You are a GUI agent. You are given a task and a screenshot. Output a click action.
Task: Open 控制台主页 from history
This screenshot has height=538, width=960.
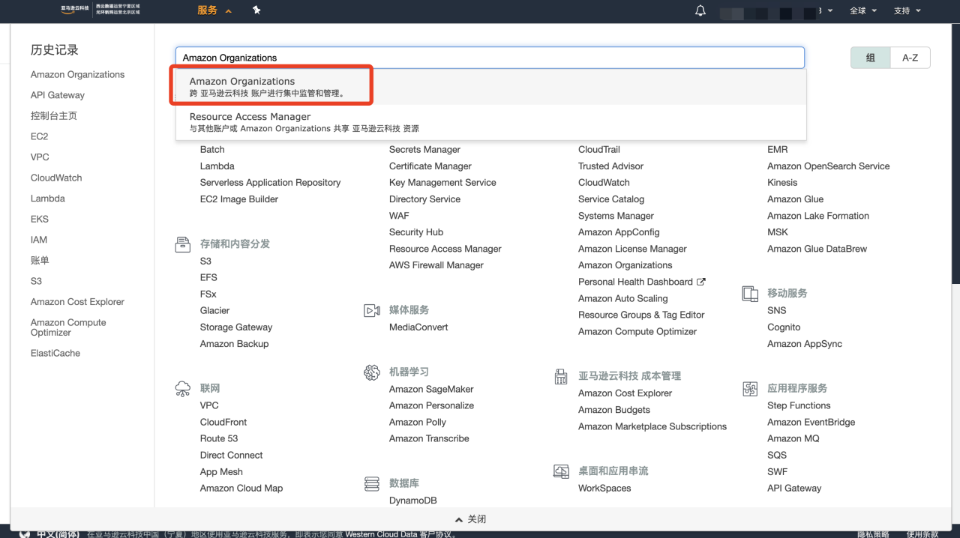coord(54,116)
